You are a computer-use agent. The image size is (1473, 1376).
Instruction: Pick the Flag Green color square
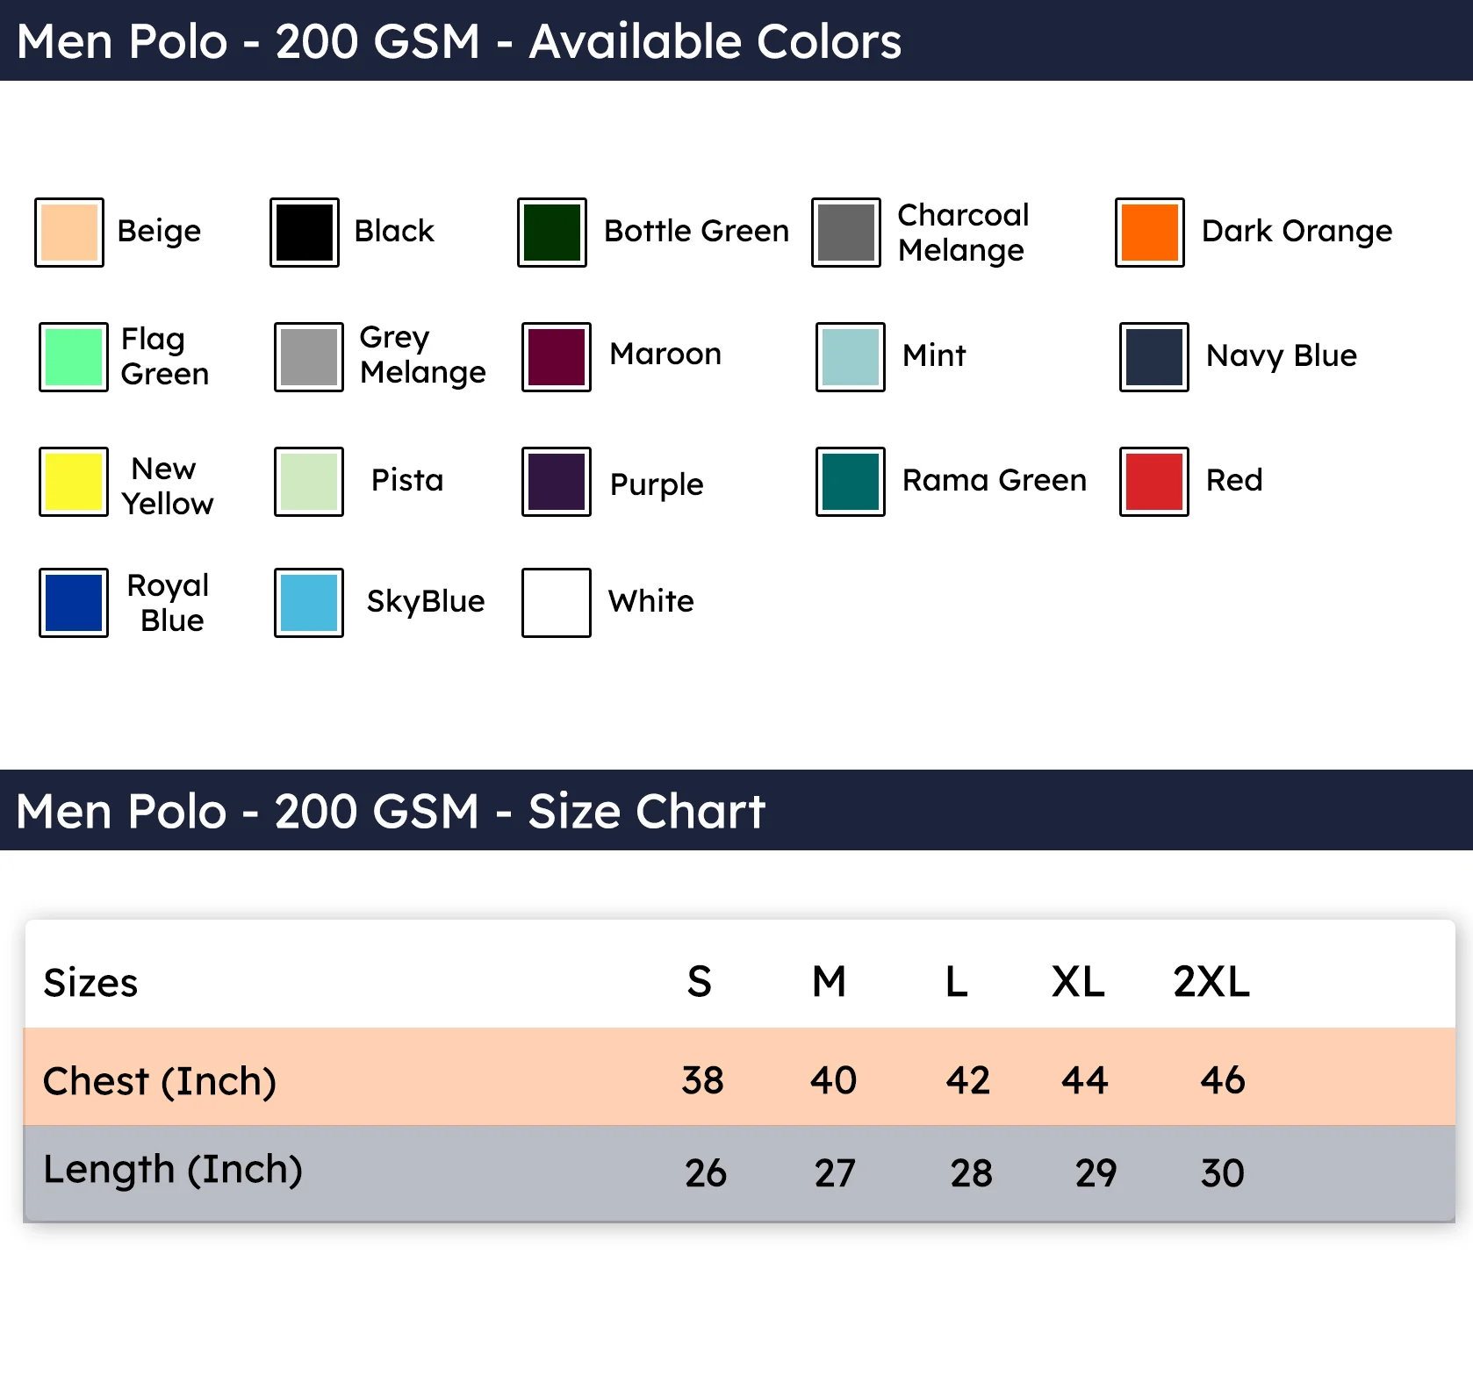tap(74, 357)
